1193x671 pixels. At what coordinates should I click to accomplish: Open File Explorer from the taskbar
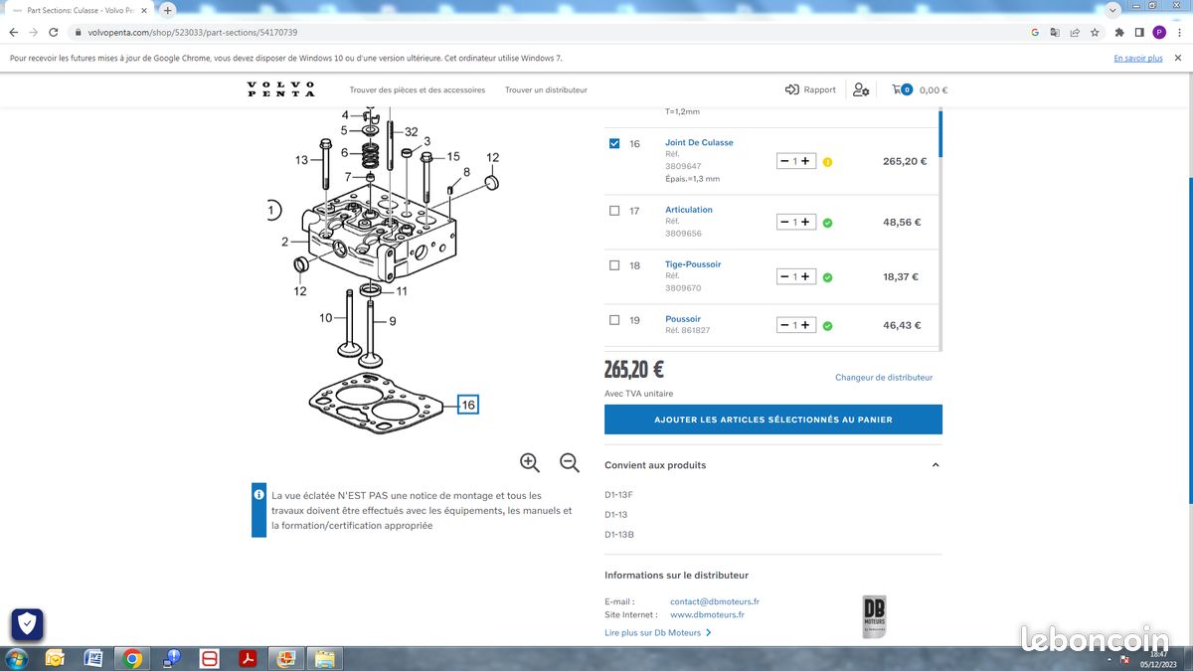point(324,658)
